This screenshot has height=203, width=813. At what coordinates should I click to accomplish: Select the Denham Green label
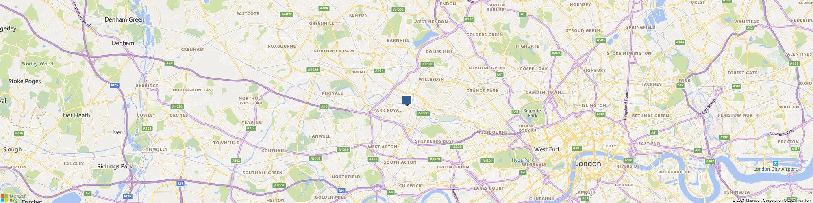[124, 19]
